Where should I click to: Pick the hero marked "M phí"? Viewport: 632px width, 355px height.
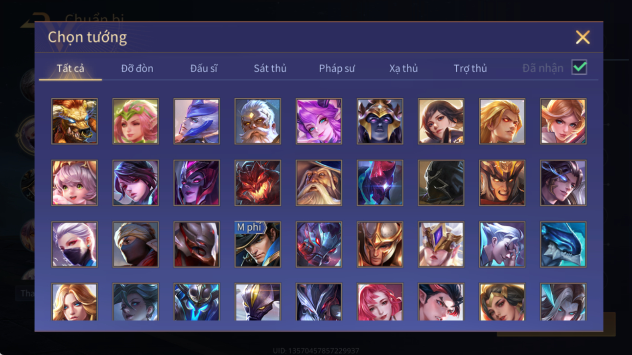coord(257,244)
